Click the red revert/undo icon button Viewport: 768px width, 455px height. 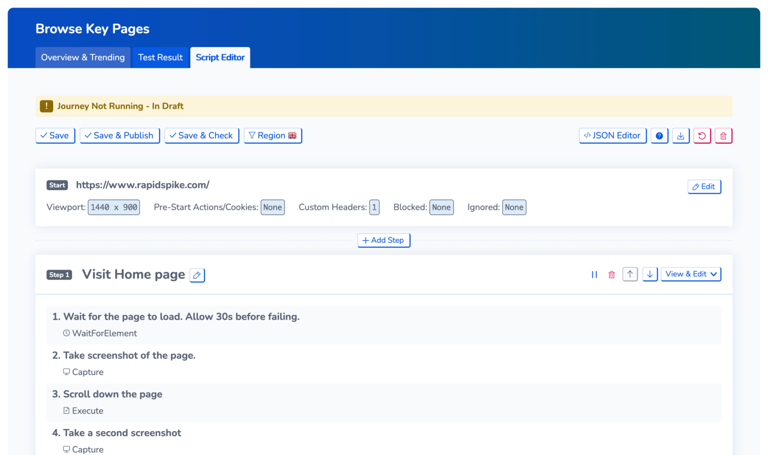[702, 136]
